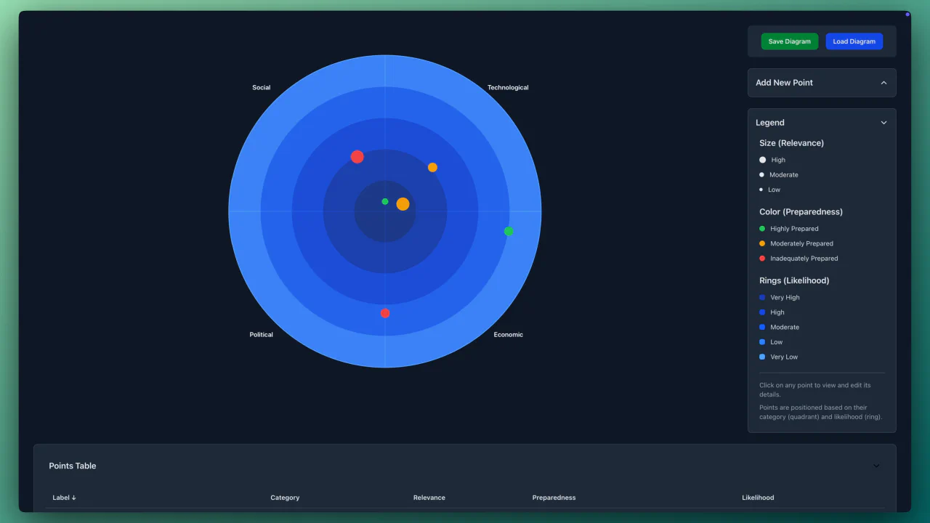Click the Save Diagram button
Viewport: 930px width, 523px height.
pyautogui.click(x=790, y=41)
